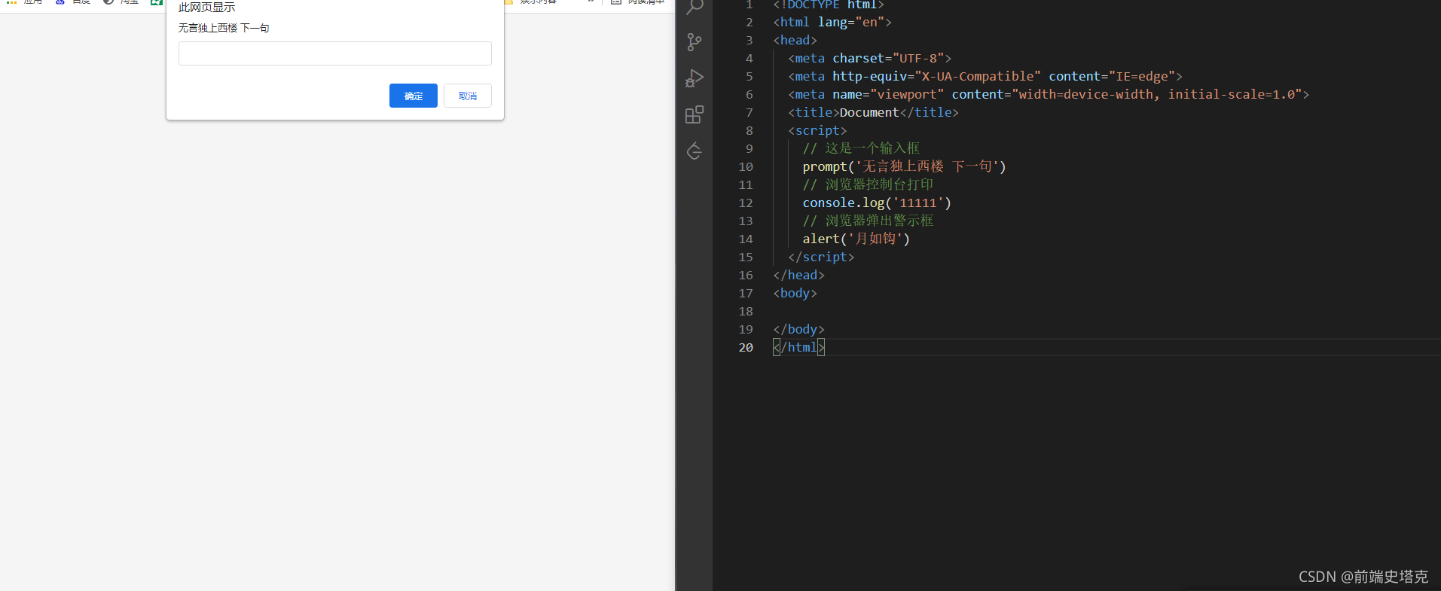This screenshot has width=1441, height=591.
Task: Open the Source Control view in VS Code
Action: pyautogui.click(x=695, y=42)
